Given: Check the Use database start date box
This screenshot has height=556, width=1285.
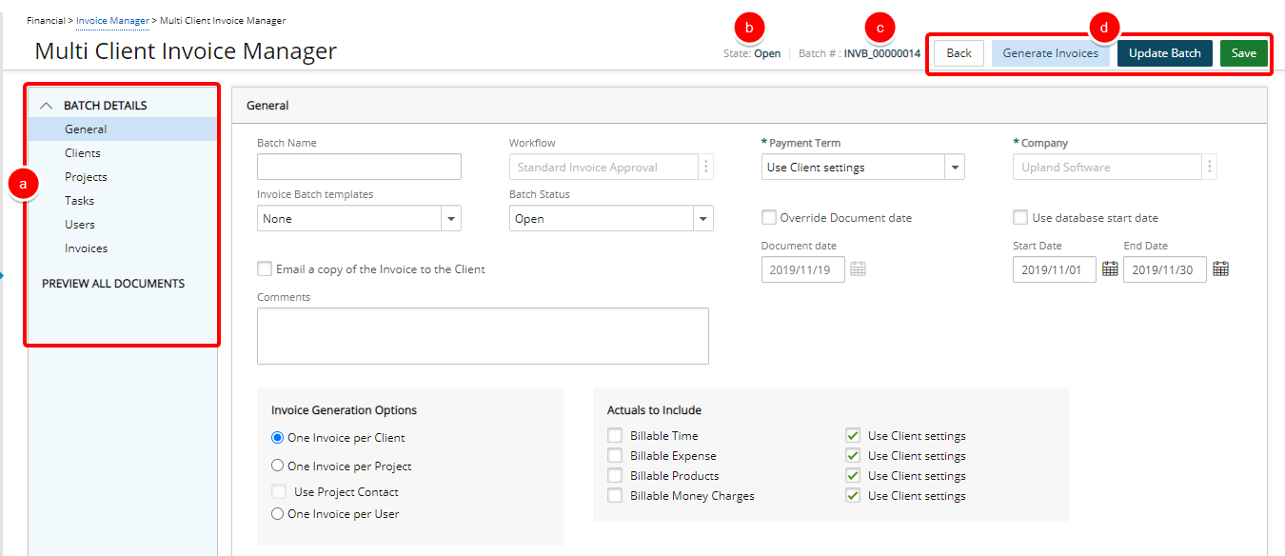Looking at the screenshot, I should pyautogui.click(x=1021, y=218).
